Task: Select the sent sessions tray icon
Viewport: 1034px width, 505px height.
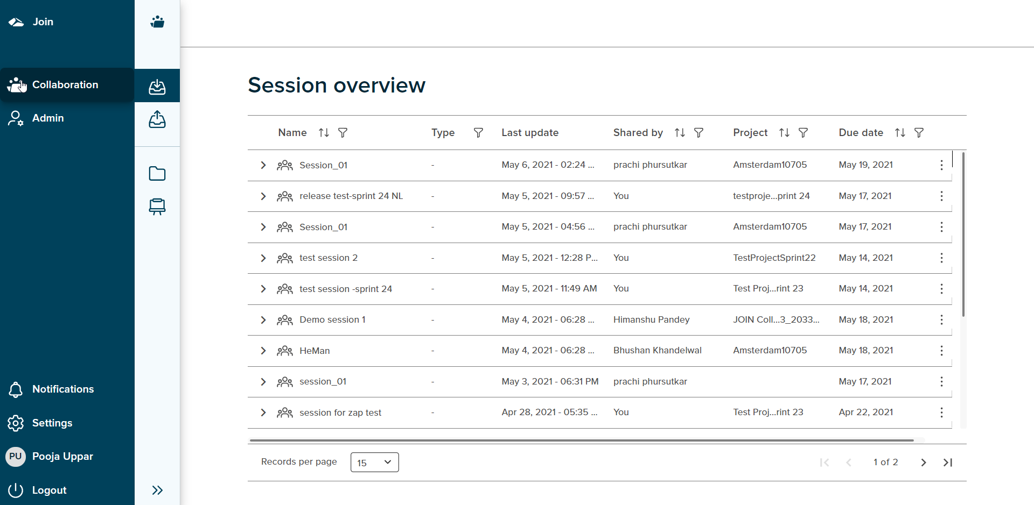Action: pos(157,120)
